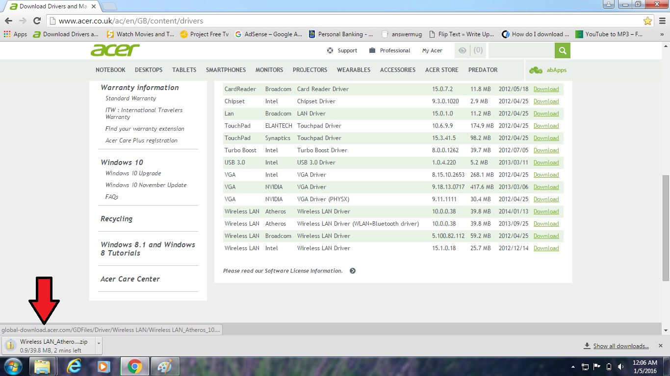Click the browser forward arrow

click(x=23, y=21)
